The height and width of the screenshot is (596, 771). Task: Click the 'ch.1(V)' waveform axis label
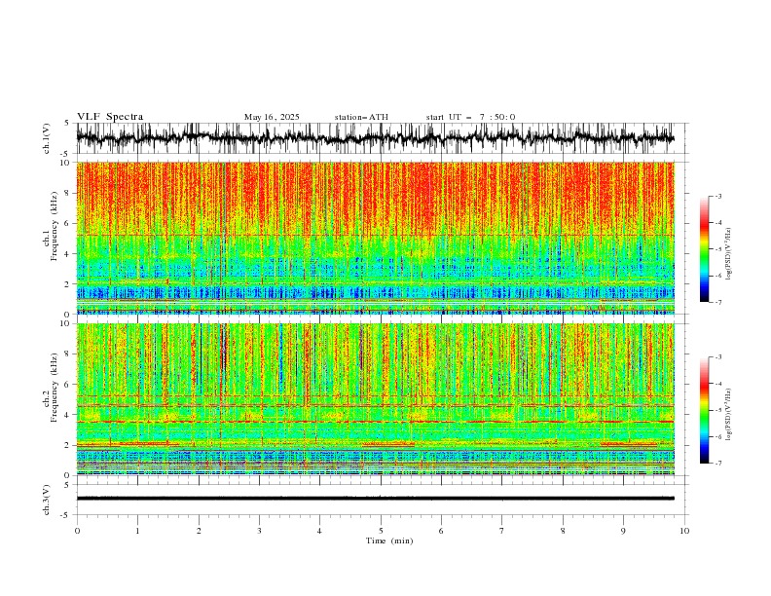click(x=47, y=138)
